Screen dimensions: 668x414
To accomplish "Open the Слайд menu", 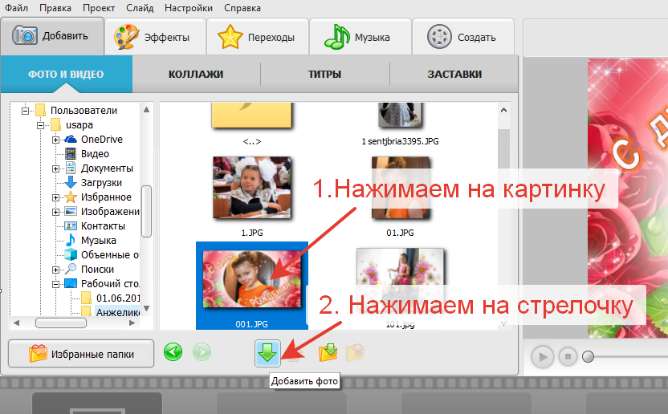I will (140, 8).
